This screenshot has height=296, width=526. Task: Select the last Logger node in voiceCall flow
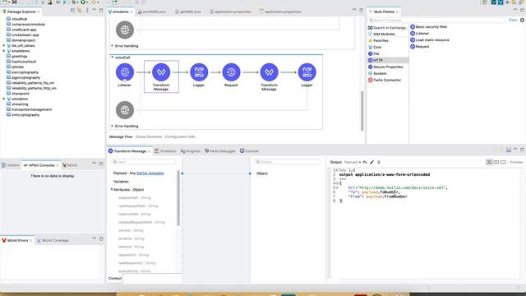coord(307,72)
